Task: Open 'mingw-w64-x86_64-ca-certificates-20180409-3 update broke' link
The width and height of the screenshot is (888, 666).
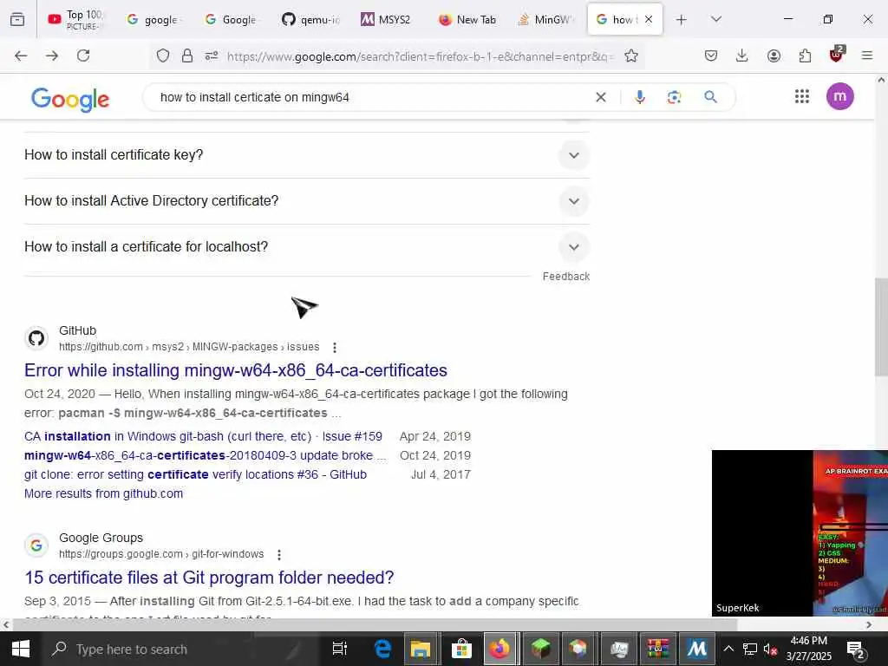Action: tap(205, 456)
